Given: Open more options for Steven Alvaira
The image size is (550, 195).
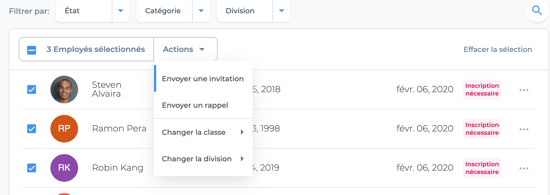Looking at the screenshot, I should pos(524,90).
